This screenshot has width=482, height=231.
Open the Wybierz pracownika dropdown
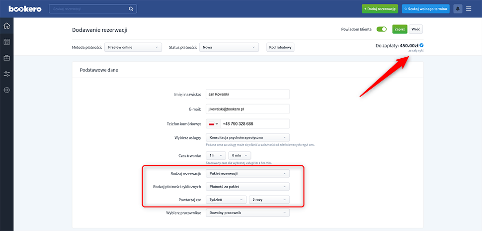click(247, 213)
